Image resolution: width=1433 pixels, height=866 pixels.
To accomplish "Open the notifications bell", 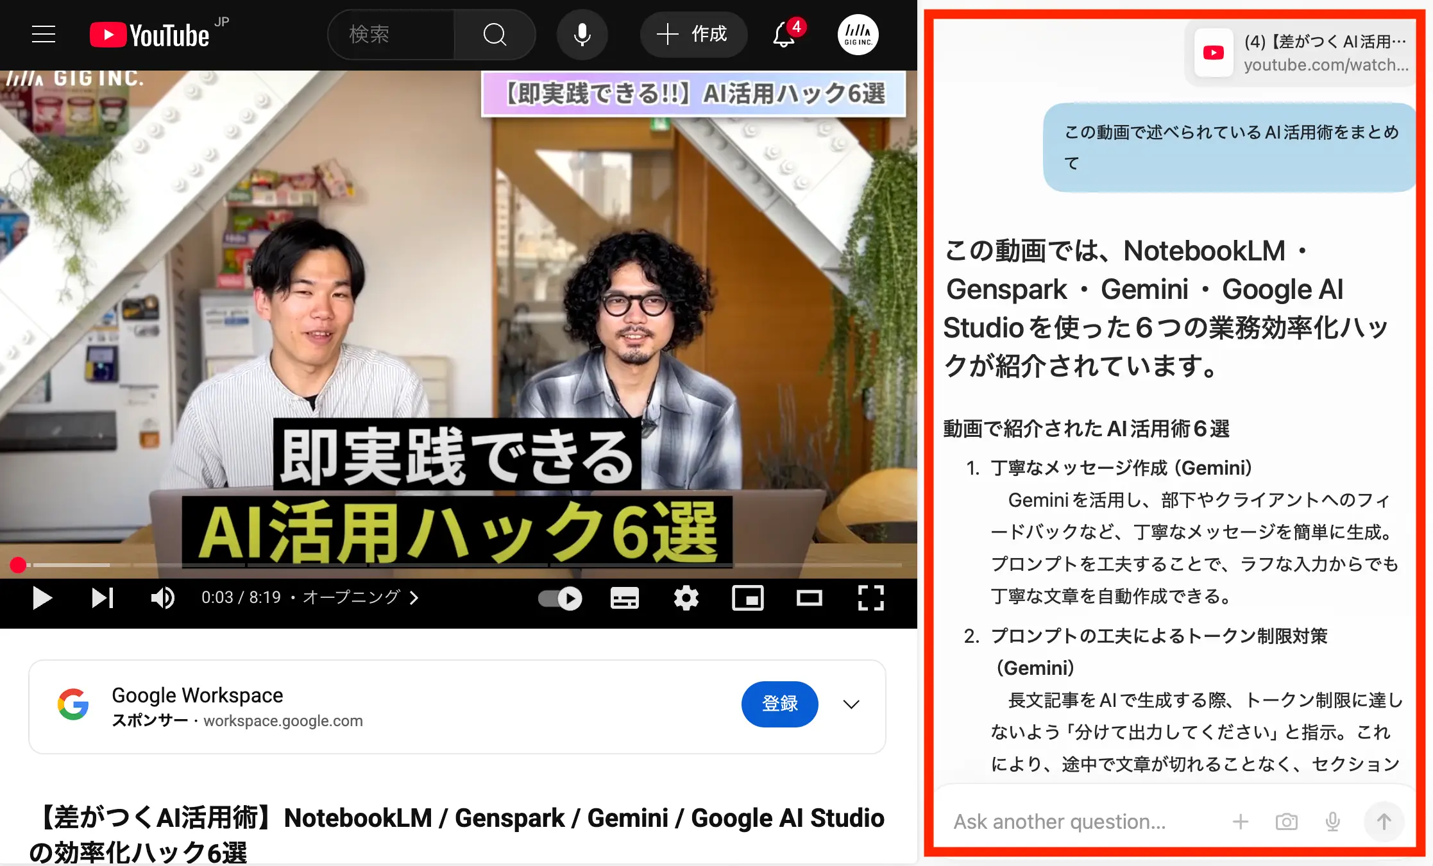I will 784,35.
